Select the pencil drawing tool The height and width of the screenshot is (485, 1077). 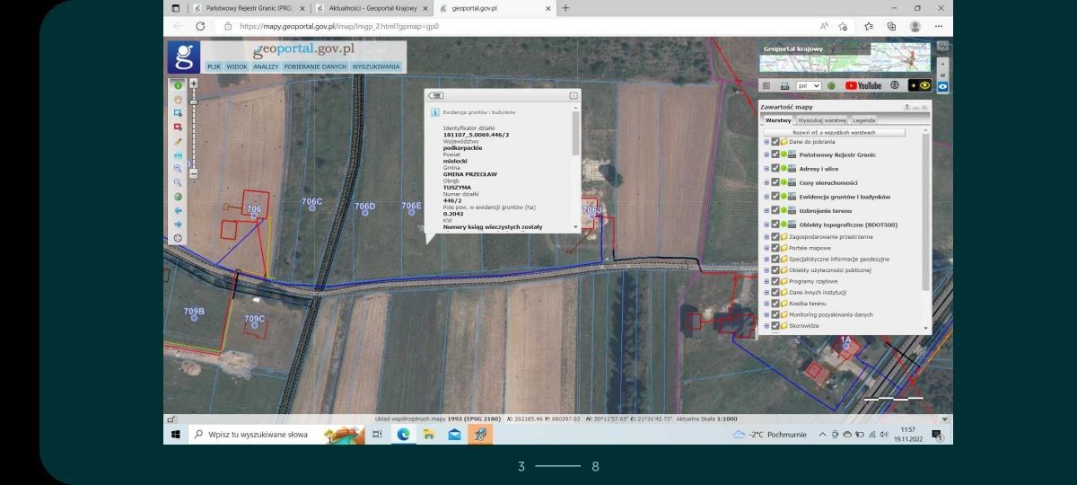tap(178, 141)
